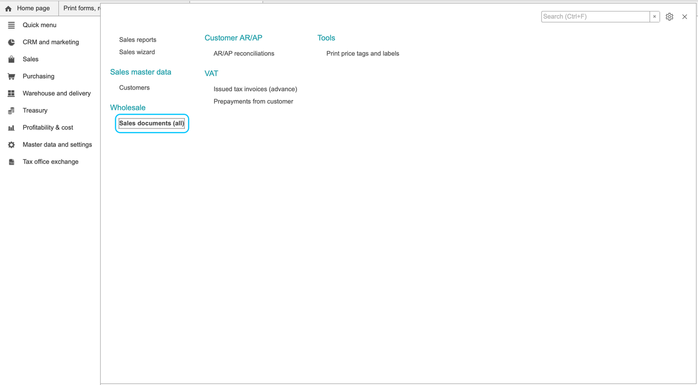Image resolution: width=698 pixels, height=385 pixels.
Task: Go to Warehouse and delivery section
Action: (x=57, y=93)
